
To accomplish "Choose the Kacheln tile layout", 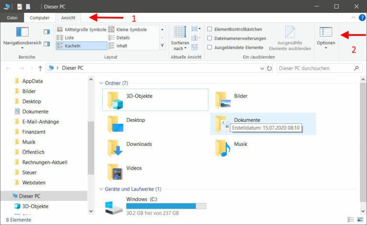I will 81,46.
